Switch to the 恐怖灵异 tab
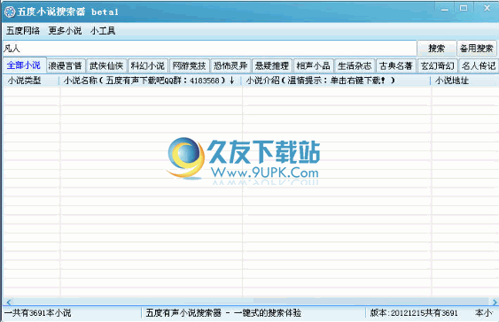499x322 pixels. point(230,66)
